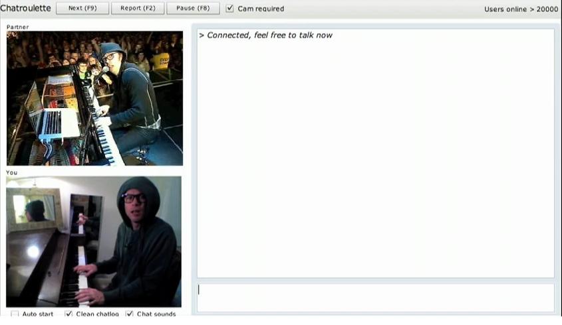Image resolution: width=562 pixels, height=325 pixels.
Task: Click the 'Auto start' text label
Action: [38, 314]
